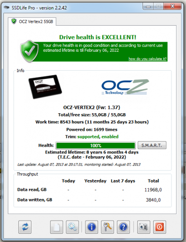186x242 pixels.
Task: Click the 'Work time: 8543 hours' line
Action: click(x=92, y=122)
